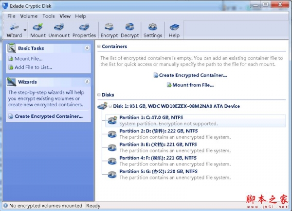Screen dimensions: 292x211
Task: Collapse the Wizards panel chevron
Action: [87, 81]
